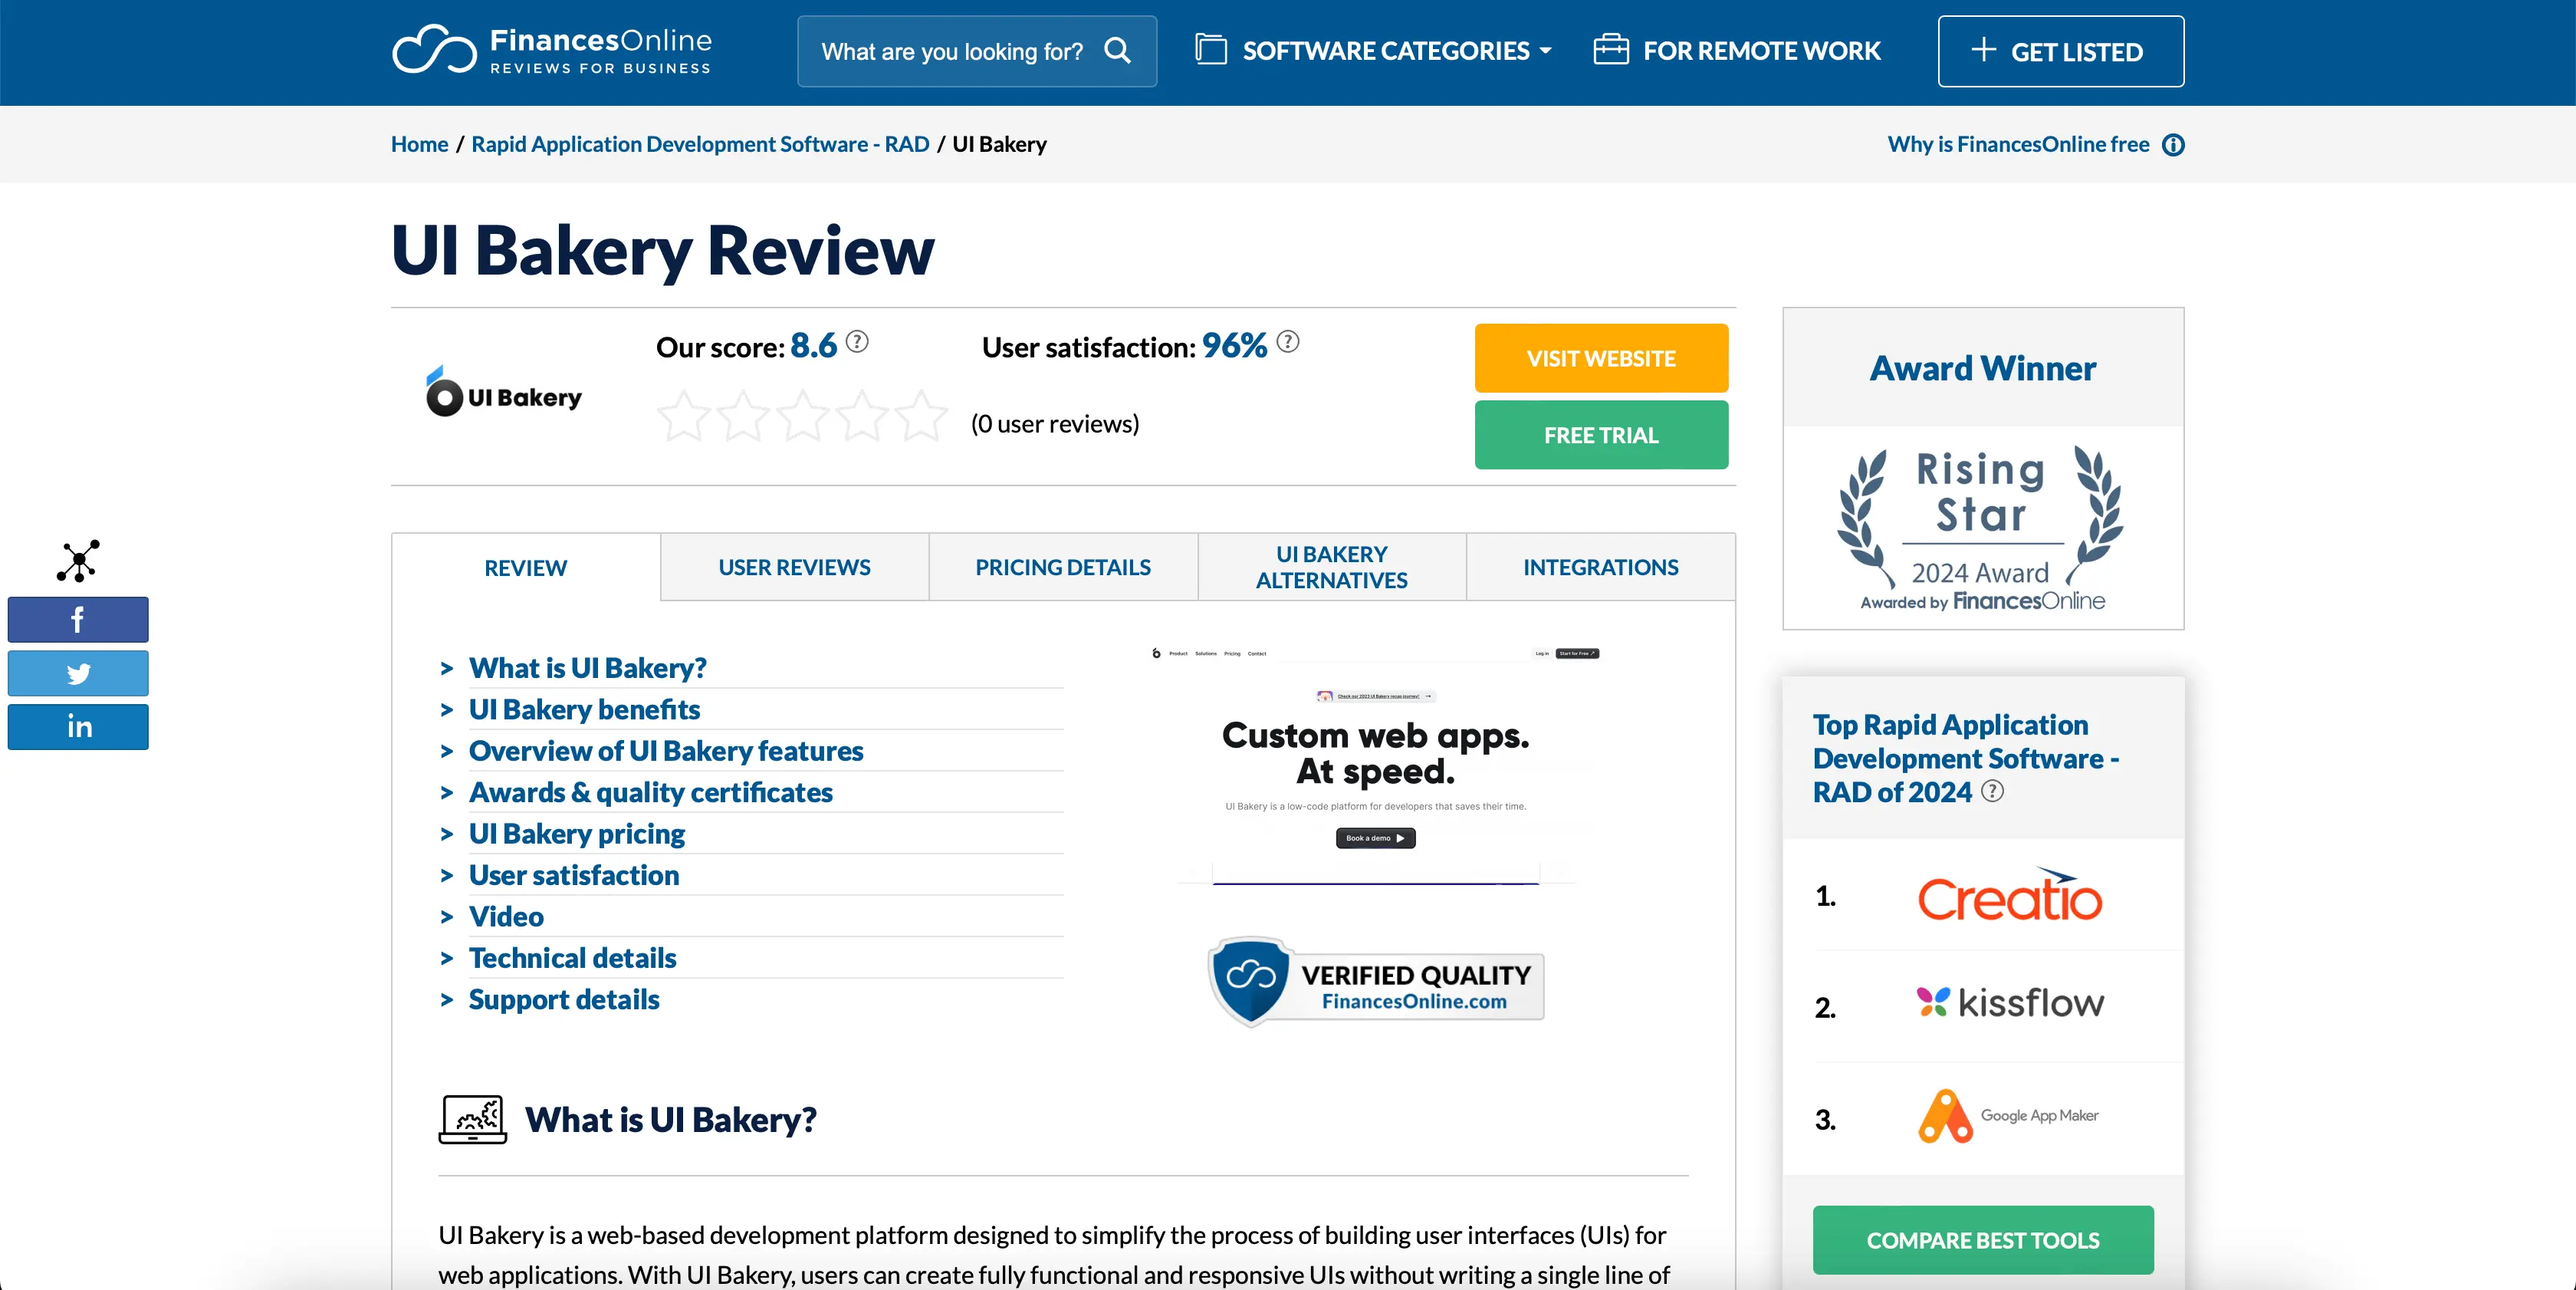Image resolution: width=2576 pixels, height=1290 pixels.
Task: Expand the Software Categories dropdown
Action: pos(1374,50)
